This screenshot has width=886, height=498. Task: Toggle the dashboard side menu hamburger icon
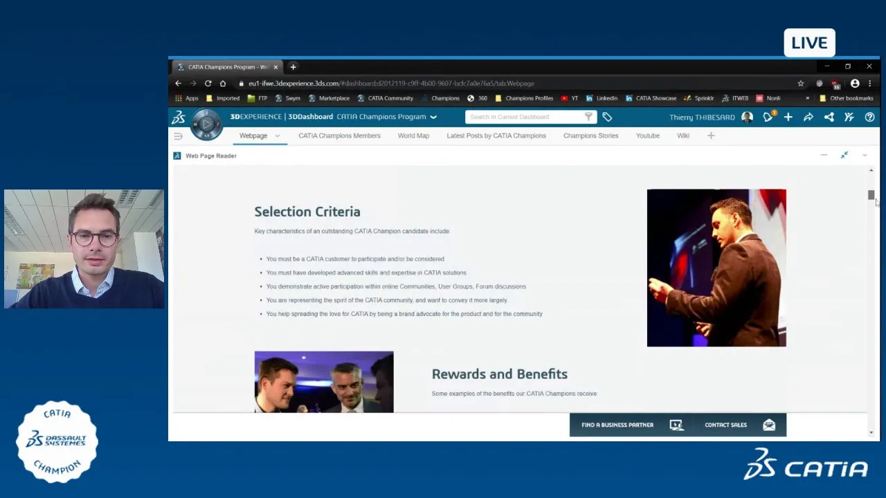point(178,136)
